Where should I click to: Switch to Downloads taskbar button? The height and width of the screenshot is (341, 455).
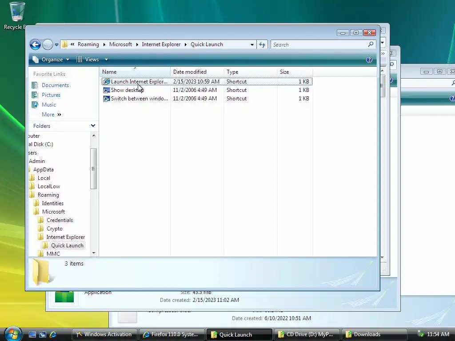[374, 334]
